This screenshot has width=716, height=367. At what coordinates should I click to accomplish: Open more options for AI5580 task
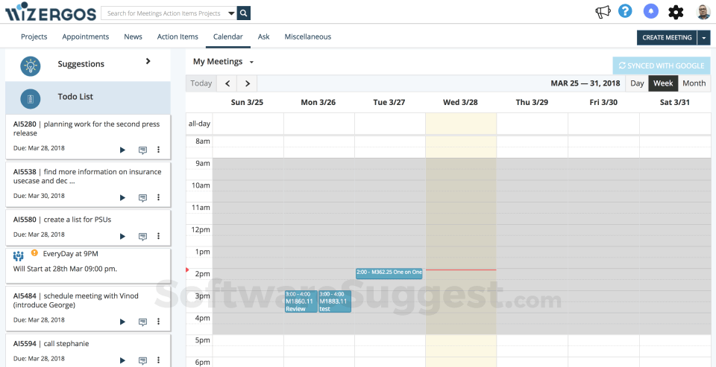[x=158, y=236]
